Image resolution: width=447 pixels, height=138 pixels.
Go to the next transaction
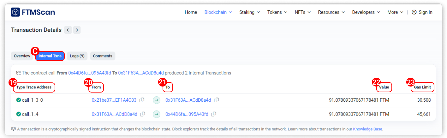tap(77, 30)
